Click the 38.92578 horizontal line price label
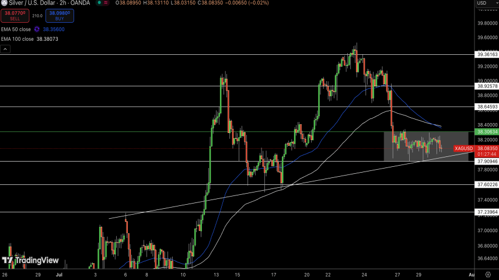Image resolution: width=499 pixels, height=280 pixels. [486, 86]
